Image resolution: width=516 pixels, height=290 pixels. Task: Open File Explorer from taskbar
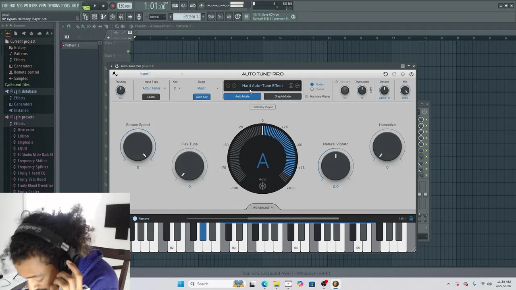tap(276, 284)
